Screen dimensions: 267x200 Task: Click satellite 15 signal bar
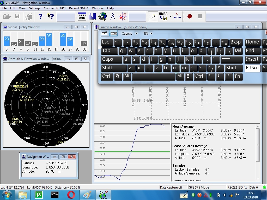click(x=49, y=40)
